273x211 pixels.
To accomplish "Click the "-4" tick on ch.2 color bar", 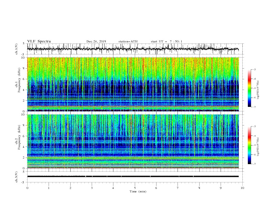I will point(254,136).
